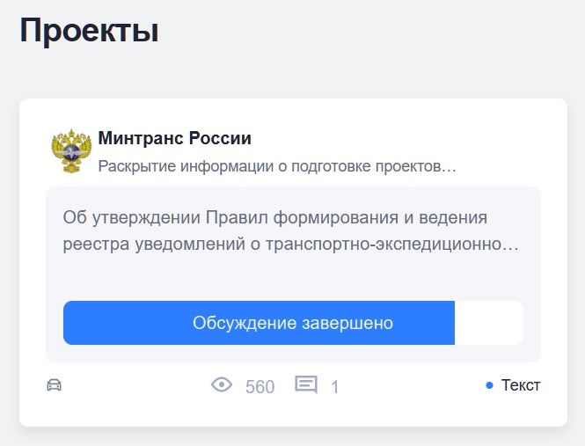Click the comment count number 1
Viewport: 585px width, 446px height.
pos(334,386)
